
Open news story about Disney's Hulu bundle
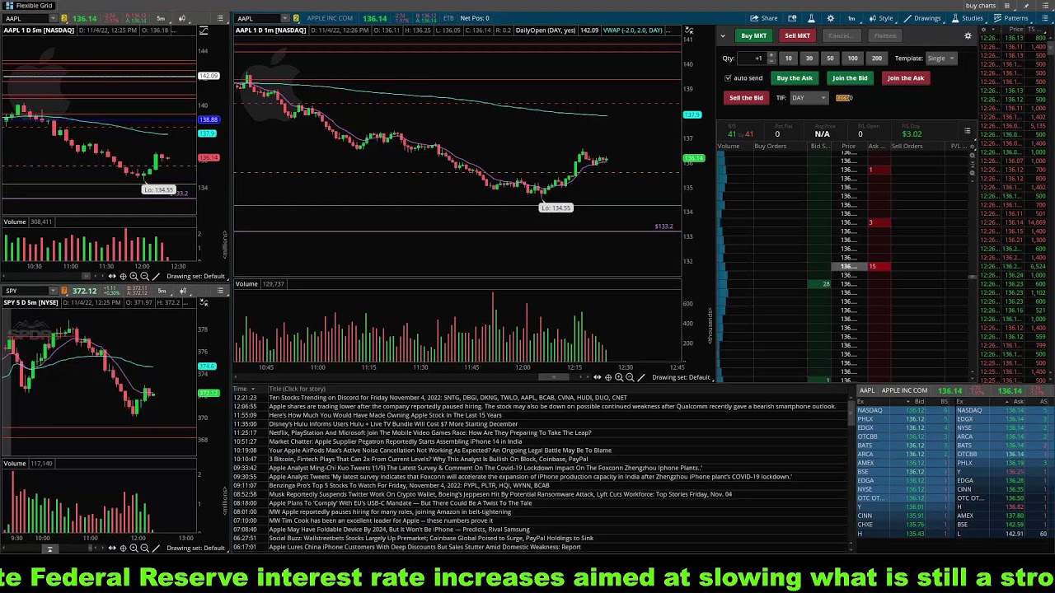tap(393, 424)
